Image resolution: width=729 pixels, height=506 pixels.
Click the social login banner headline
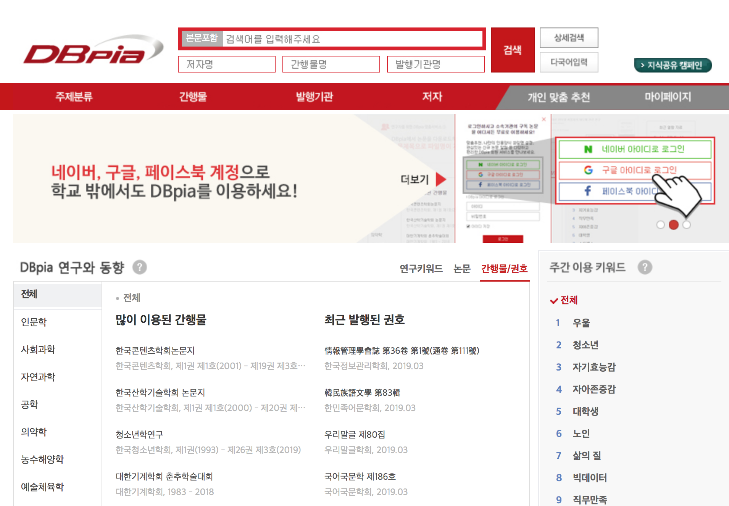click(x=174, y=182)
